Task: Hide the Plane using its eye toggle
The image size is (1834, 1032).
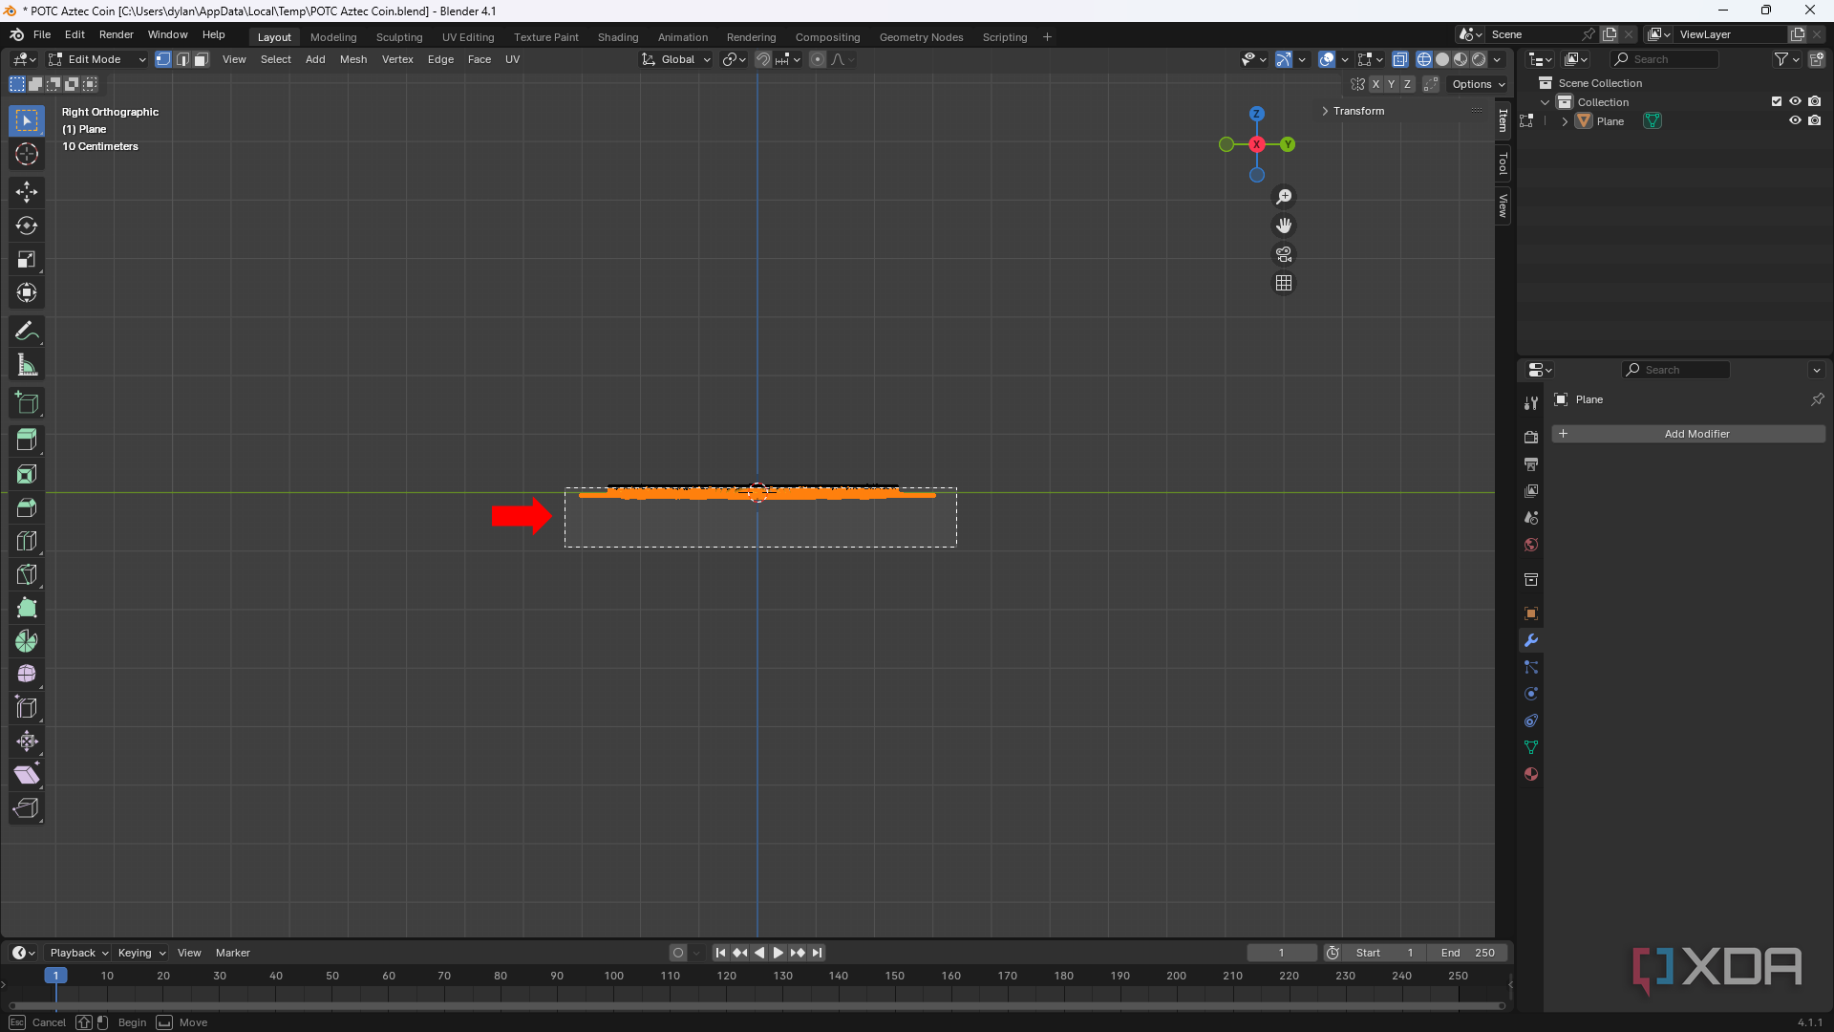Action: pyautogui.click(x=1796, y=120)
